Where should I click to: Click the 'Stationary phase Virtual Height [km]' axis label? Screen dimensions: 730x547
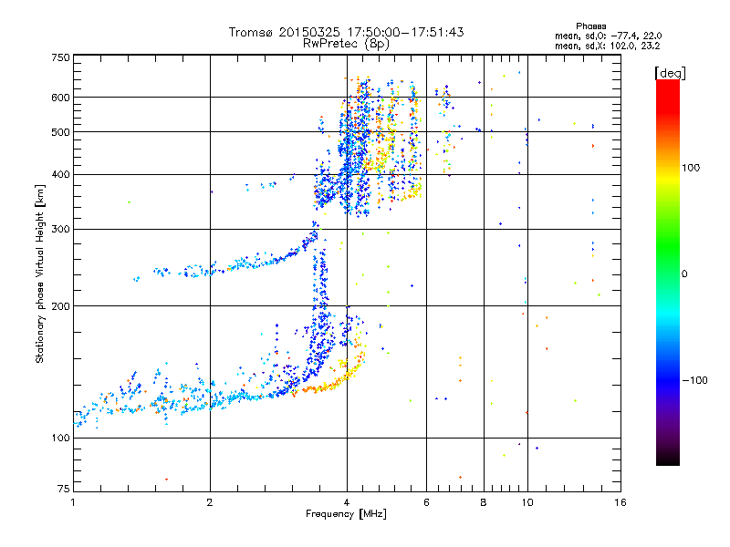click(x=40, y=274)
